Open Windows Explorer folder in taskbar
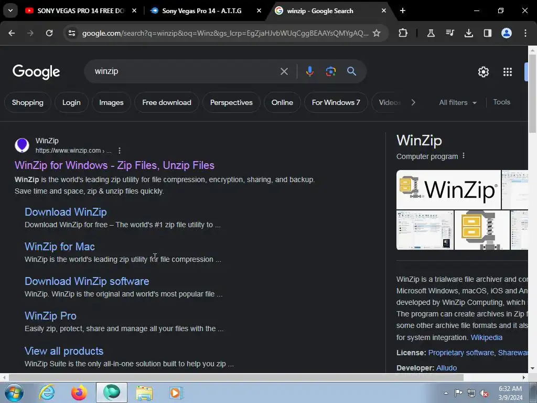Viewport: 537px width, 403px height. (144, 393)
